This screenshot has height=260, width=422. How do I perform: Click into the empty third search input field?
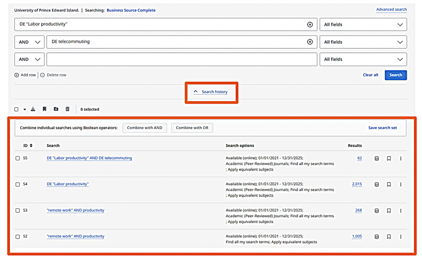tap(182, 59)
